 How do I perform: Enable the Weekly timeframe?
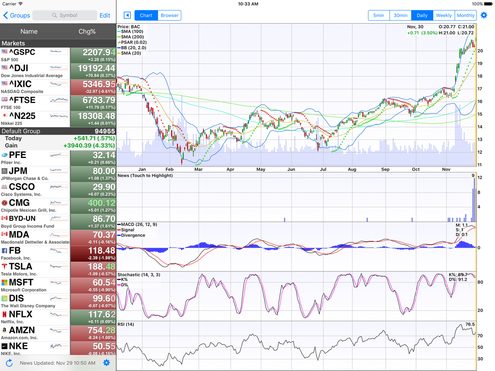point(444,15)
